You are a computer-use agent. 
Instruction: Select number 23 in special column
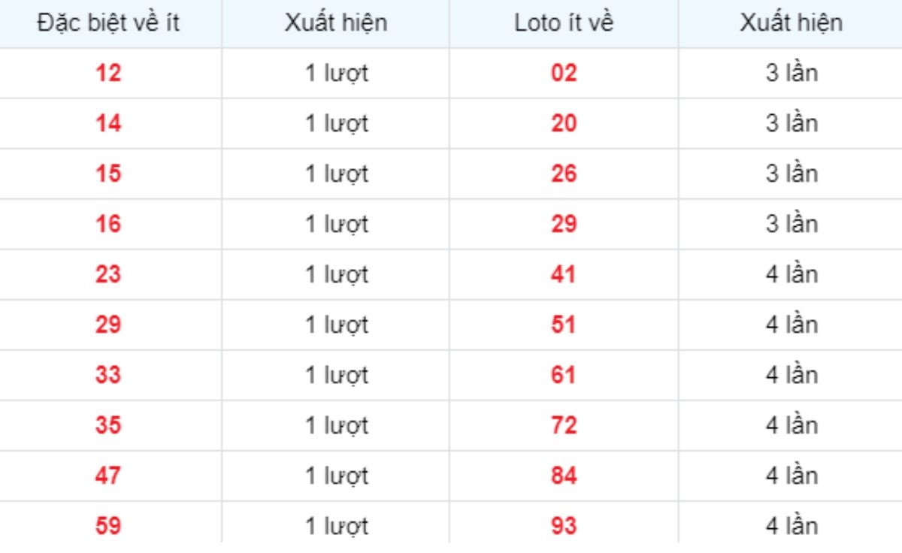tap(108, 275)
